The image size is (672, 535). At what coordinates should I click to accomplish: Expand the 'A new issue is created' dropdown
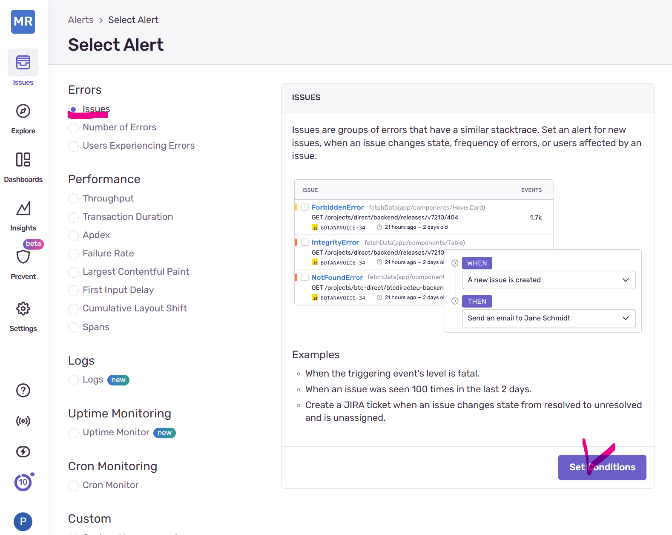pos(549,280)
